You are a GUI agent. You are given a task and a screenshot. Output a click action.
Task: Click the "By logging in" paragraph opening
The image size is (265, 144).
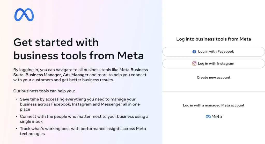click(x=26, y=70)
